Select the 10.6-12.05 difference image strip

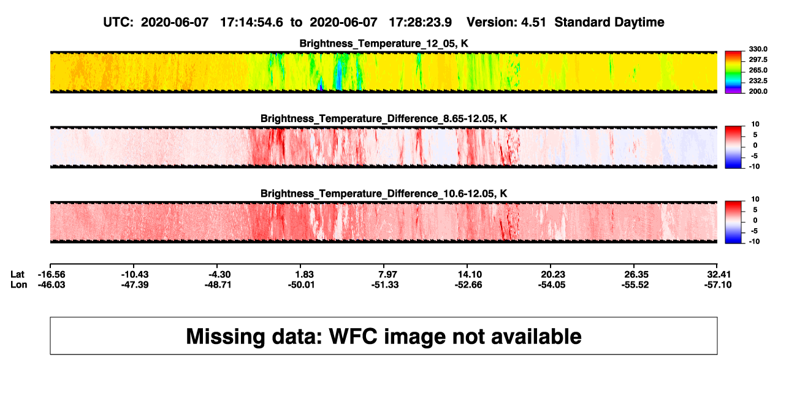pyautogui.click(x=384, y=222)
